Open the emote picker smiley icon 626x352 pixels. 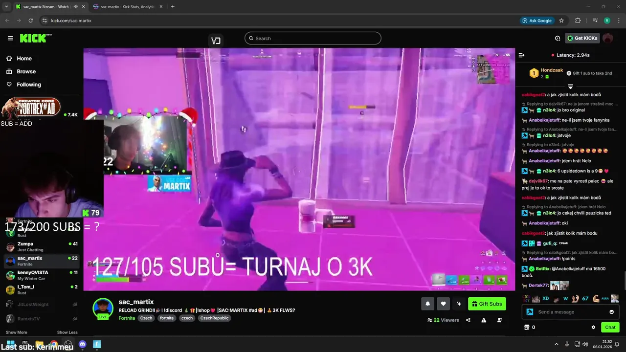click(611, 312)
